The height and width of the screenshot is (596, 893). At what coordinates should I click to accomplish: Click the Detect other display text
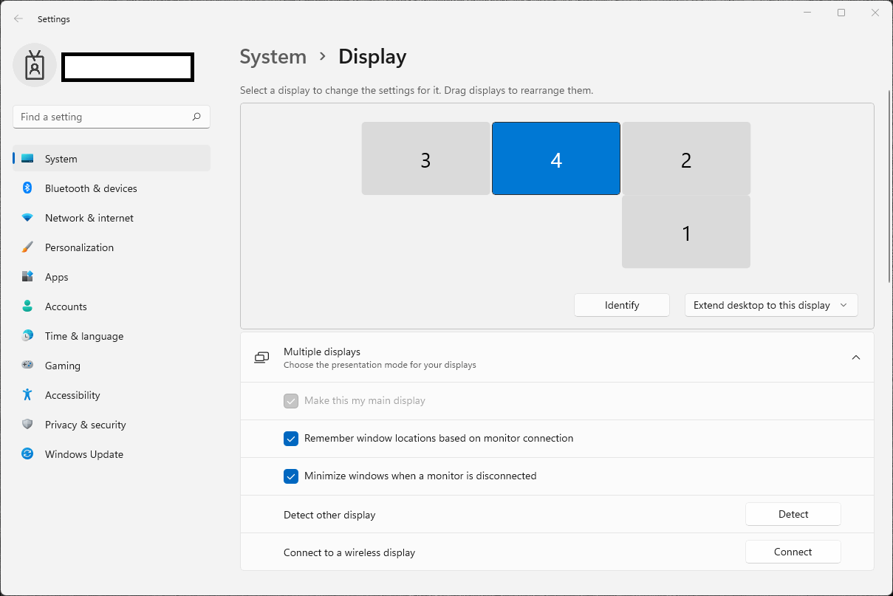click(x=329, y=515)
